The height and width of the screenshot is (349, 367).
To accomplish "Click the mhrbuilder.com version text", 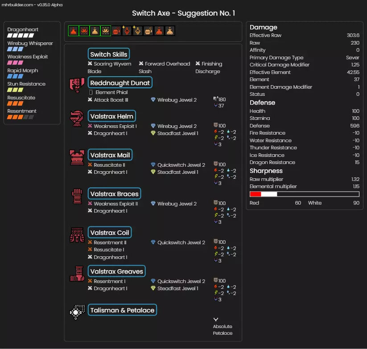I will point(32,4).
